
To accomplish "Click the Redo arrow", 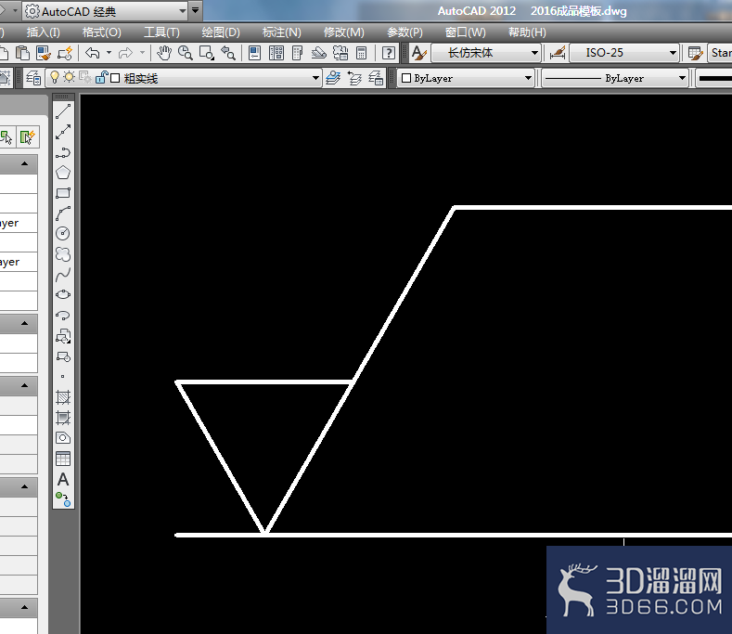I will click(125, 53).
